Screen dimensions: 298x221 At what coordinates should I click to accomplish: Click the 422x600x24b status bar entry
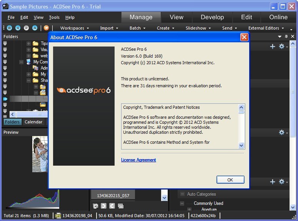(x=203, y=216)
